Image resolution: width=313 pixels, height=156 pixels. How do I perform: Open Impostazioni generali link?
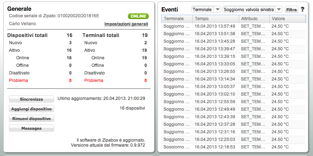tap(126, 24)
